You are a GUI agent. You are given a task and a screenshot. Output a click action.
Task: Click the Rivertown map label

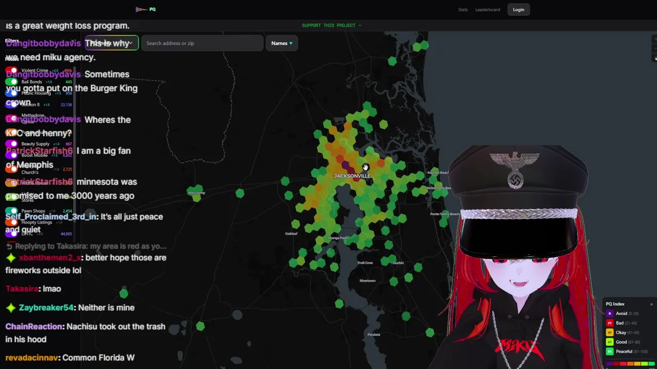tap(368, 281)
